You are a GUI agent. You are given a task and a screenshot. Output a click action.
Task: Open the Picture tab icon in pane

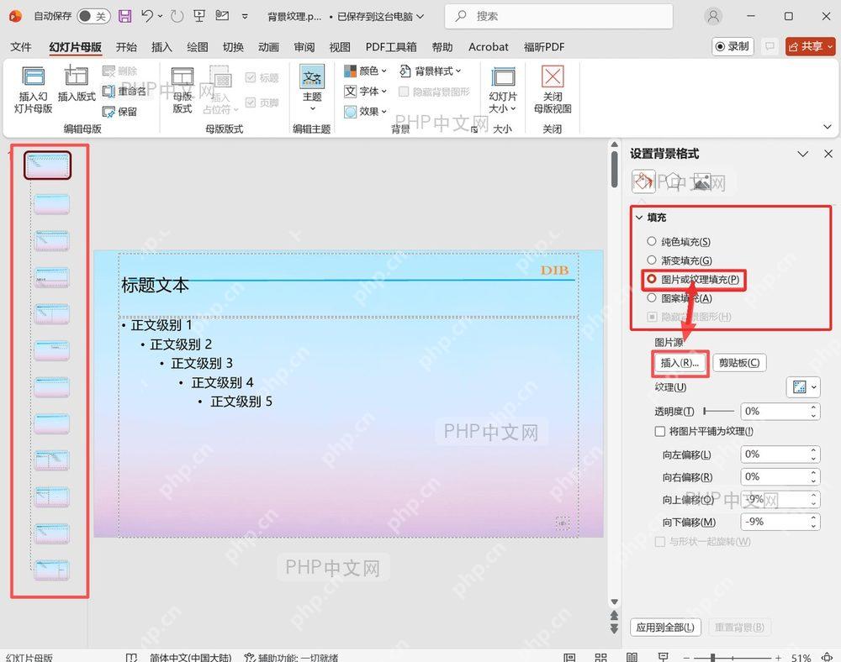point(701,181)
